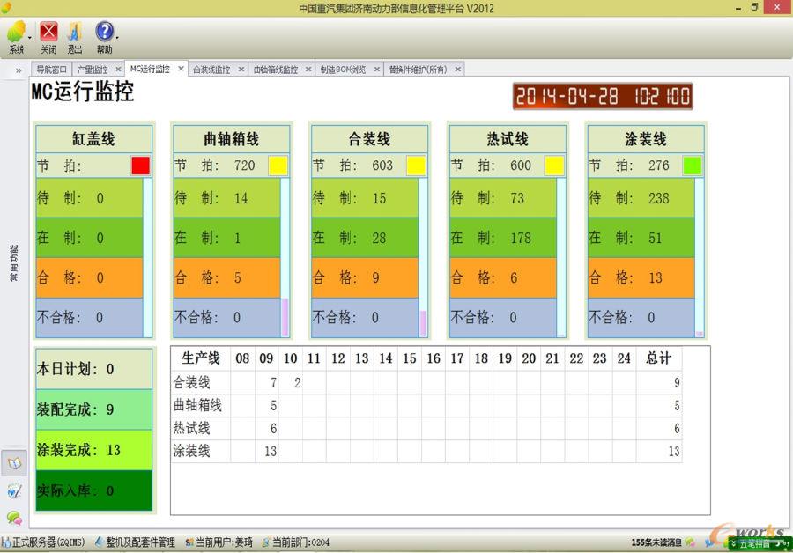The height and width of the screenshot is (553, 793).
Task: Switch to the 产量监控 tab
Action: (92, 69)
